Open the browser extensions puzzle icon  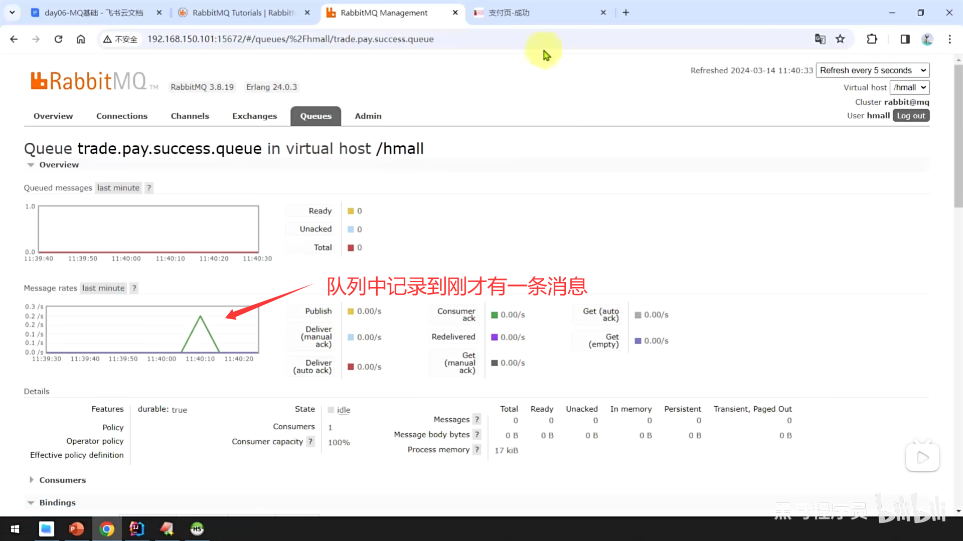click(872, 39)
